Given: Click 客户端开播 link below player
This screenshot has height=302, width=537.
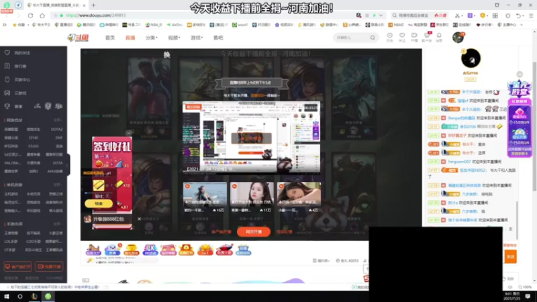Looking at the screenshot, I should pyautogui.click(x=222, y=232).
